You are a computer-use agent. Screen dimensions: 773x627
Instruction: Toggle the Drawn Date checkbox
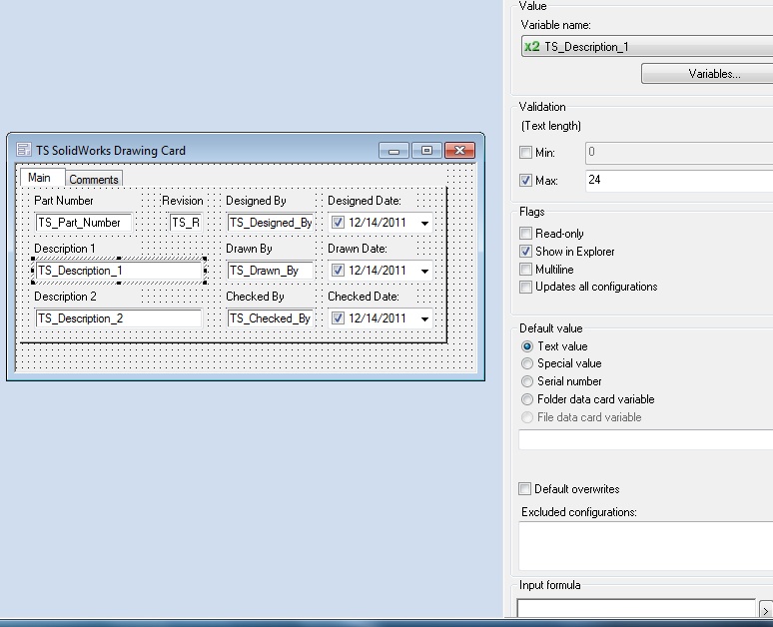tap(338, 271)
